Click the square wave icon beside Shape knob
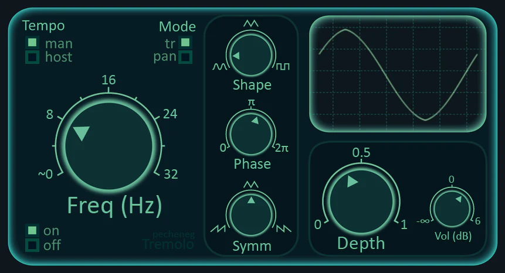This screenshot has height=273, width=505. (x=283, y=67)
